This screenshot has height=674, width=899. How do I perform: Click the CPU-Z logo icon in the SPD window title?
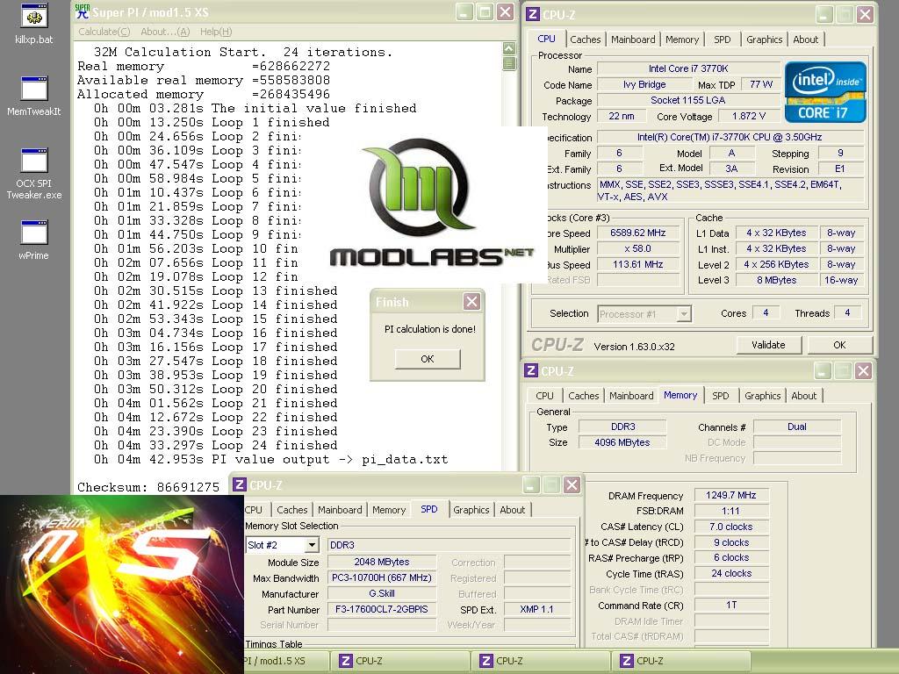(239, 484)
